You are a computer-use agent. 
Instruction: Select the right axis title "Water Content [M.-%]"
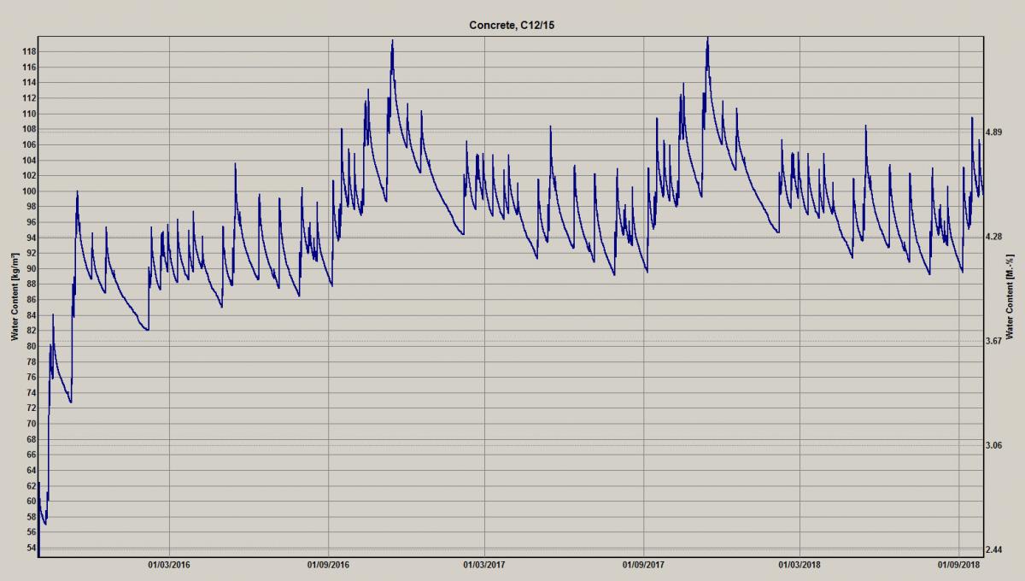(1010, 296)
